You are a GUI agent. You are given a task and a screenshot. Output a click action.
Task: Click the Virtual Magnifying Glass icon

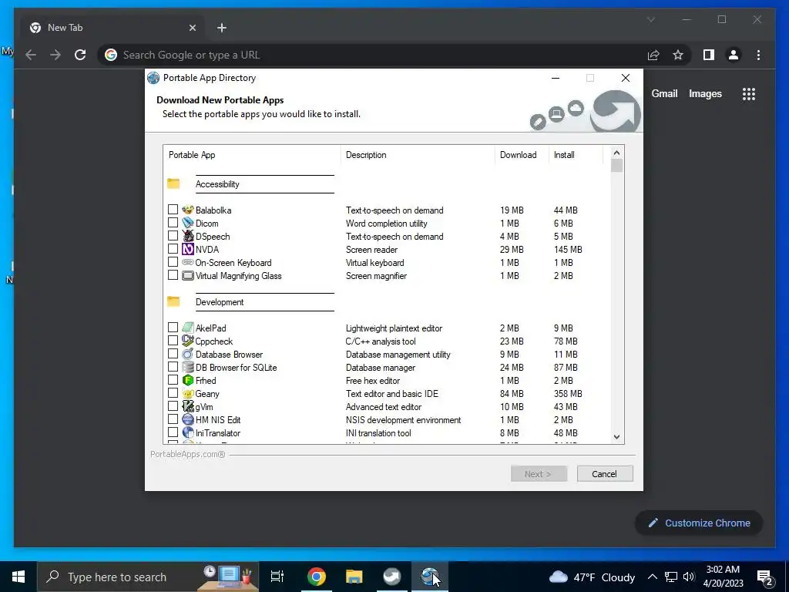coord(188,275)
